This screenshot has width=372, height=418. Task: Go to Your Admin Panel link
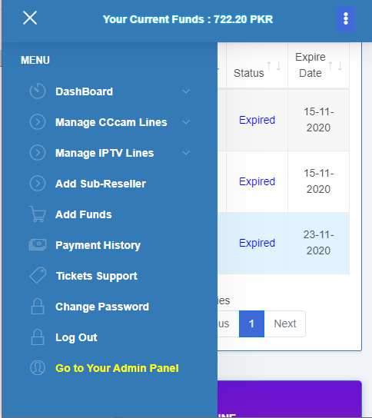(x=117, y=368)
